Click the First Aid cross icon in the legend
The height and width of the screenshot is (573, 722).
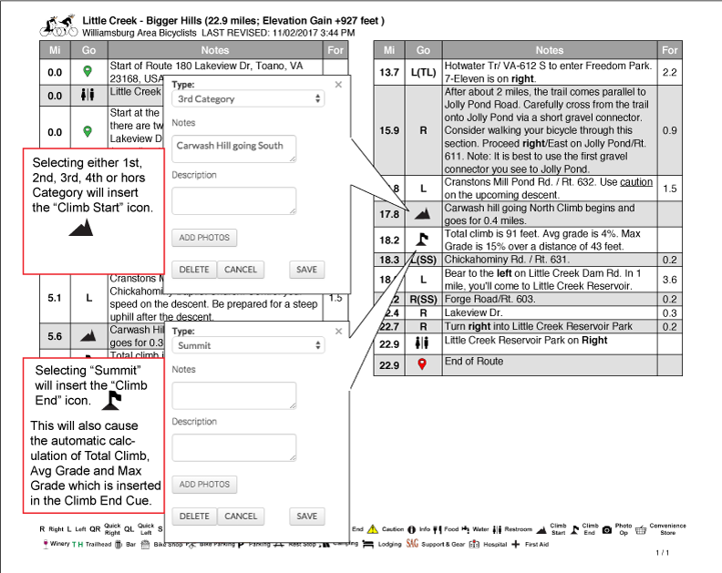pyautogui.click(x=516, y=545)
